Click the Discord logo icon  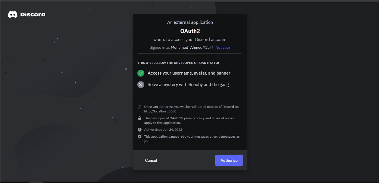(x=13, y=14)
